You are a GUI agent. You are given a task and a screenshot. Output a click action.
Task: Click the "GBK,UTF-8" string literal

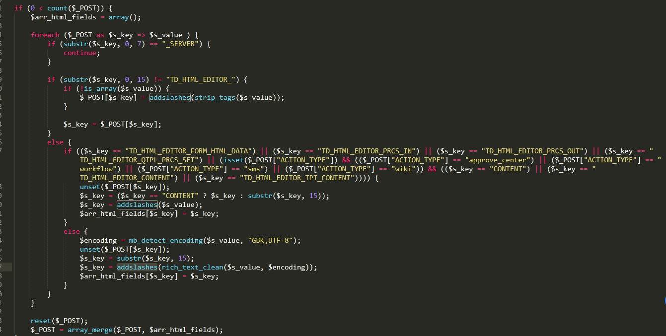pyautogui.click(x=273, y=241)
